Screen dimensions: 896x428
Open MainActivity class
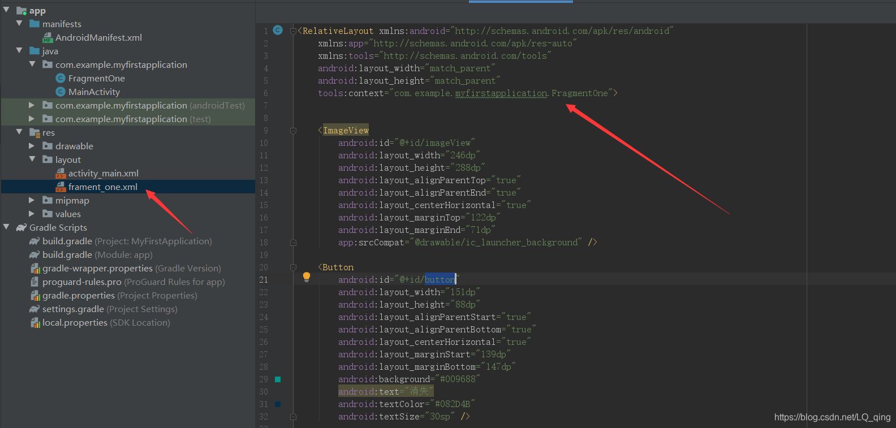coord(94,92)
